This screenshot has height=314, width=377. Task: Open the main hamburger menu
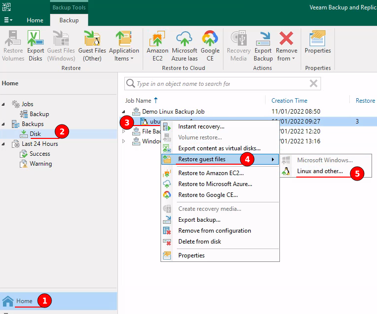8,20
